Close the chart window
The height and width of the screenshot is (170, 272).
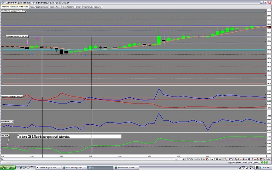pos(269,3)
